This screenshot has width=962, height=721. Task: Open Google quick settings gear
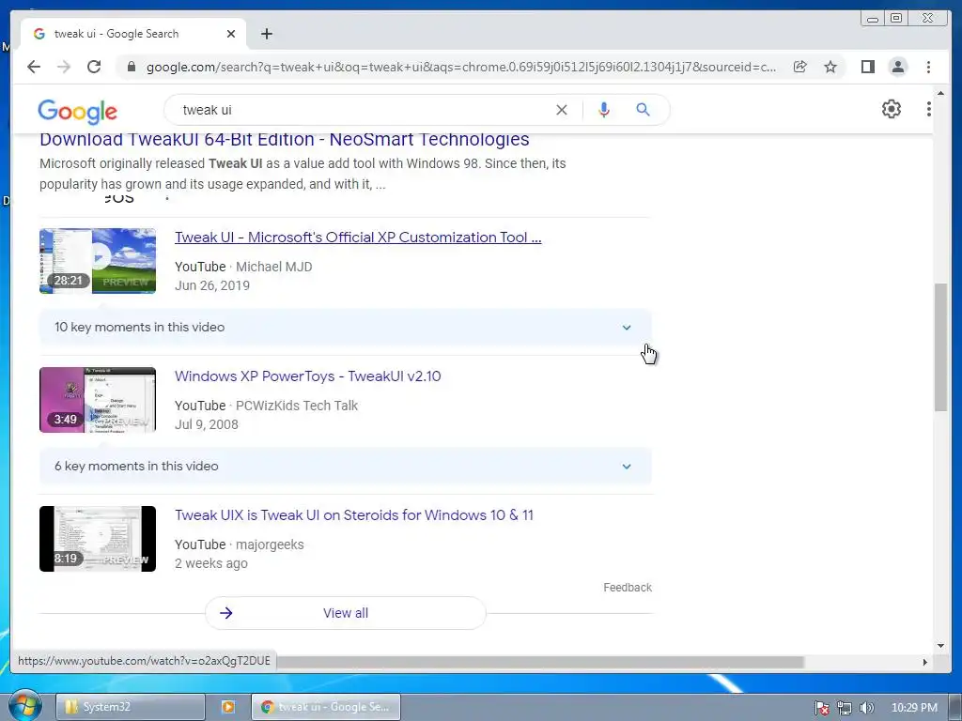(x=892, y=109)
